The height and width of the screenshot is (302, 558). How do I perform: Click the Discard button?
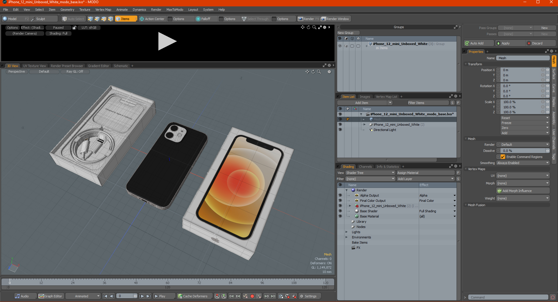tap(541, 43)
